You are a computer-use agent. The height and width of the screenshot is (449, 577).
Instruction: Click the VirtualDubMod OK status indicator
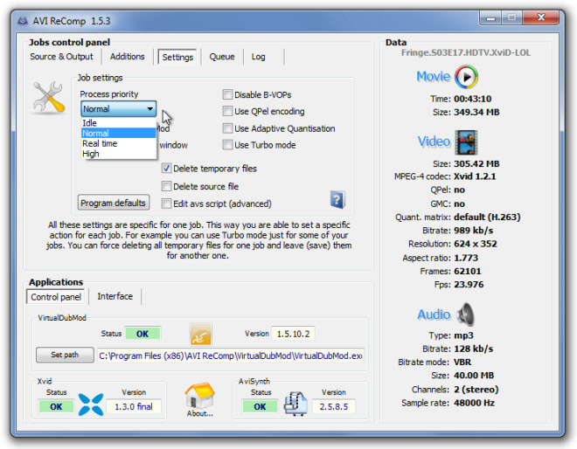click(x=143, y=334)
